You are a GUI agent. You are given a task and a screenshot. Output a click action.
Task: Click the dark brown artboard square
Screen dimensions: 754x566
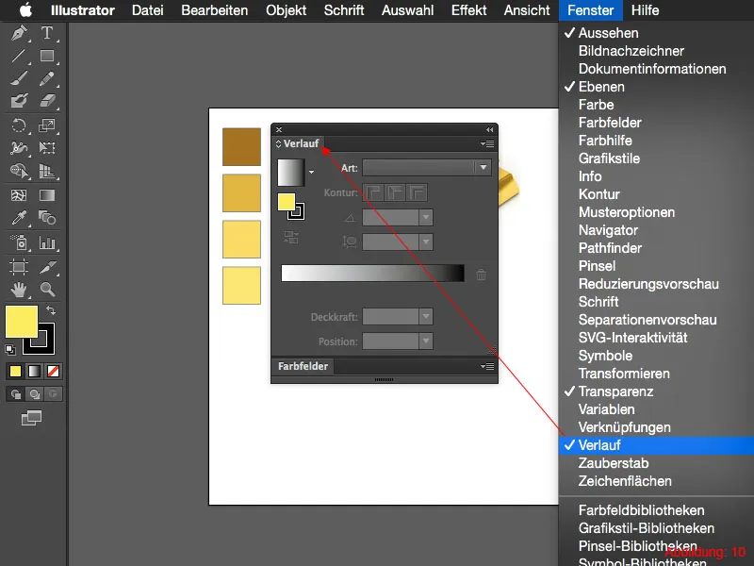click(241, 147)
